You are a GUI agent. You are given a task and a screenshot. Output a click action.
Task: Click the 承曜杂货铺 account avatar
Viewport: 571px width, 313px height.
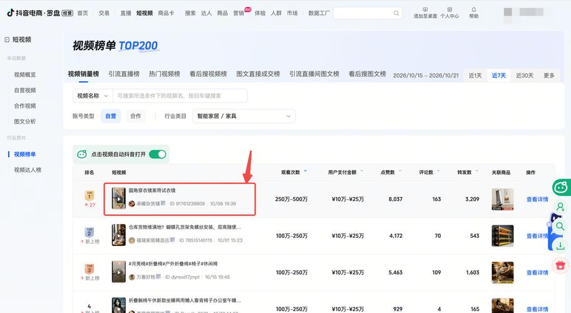click(132, 203)
